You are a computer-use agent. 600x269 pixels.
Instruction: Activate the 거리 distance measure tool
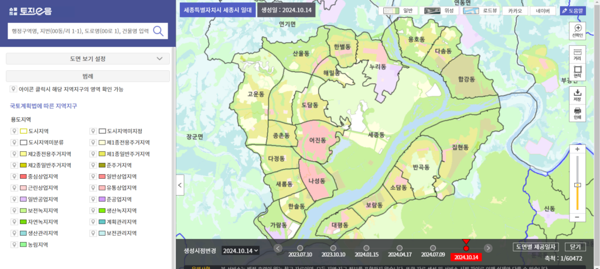click(x=577, y=55)
